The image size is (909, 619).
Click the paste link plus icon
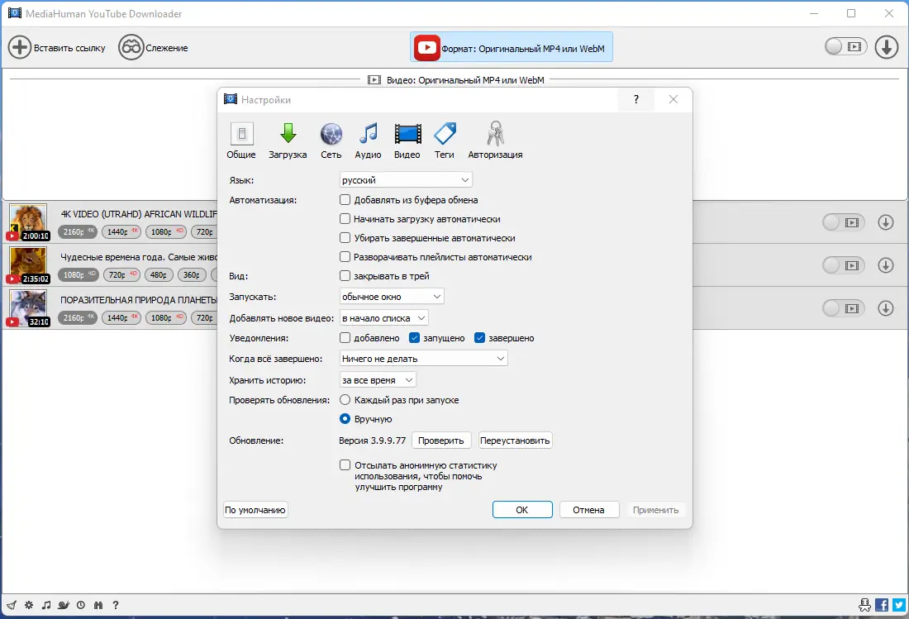[x=19, y=47]
